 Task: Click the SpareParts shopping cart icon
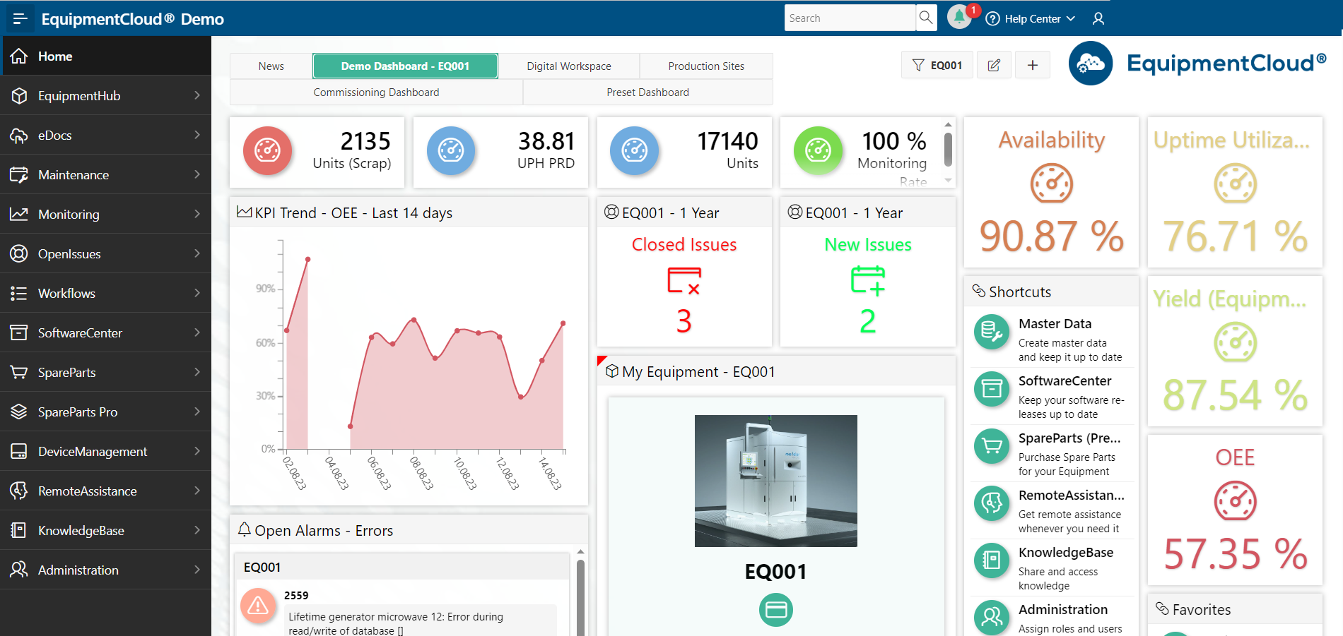(x=19, y=372)
